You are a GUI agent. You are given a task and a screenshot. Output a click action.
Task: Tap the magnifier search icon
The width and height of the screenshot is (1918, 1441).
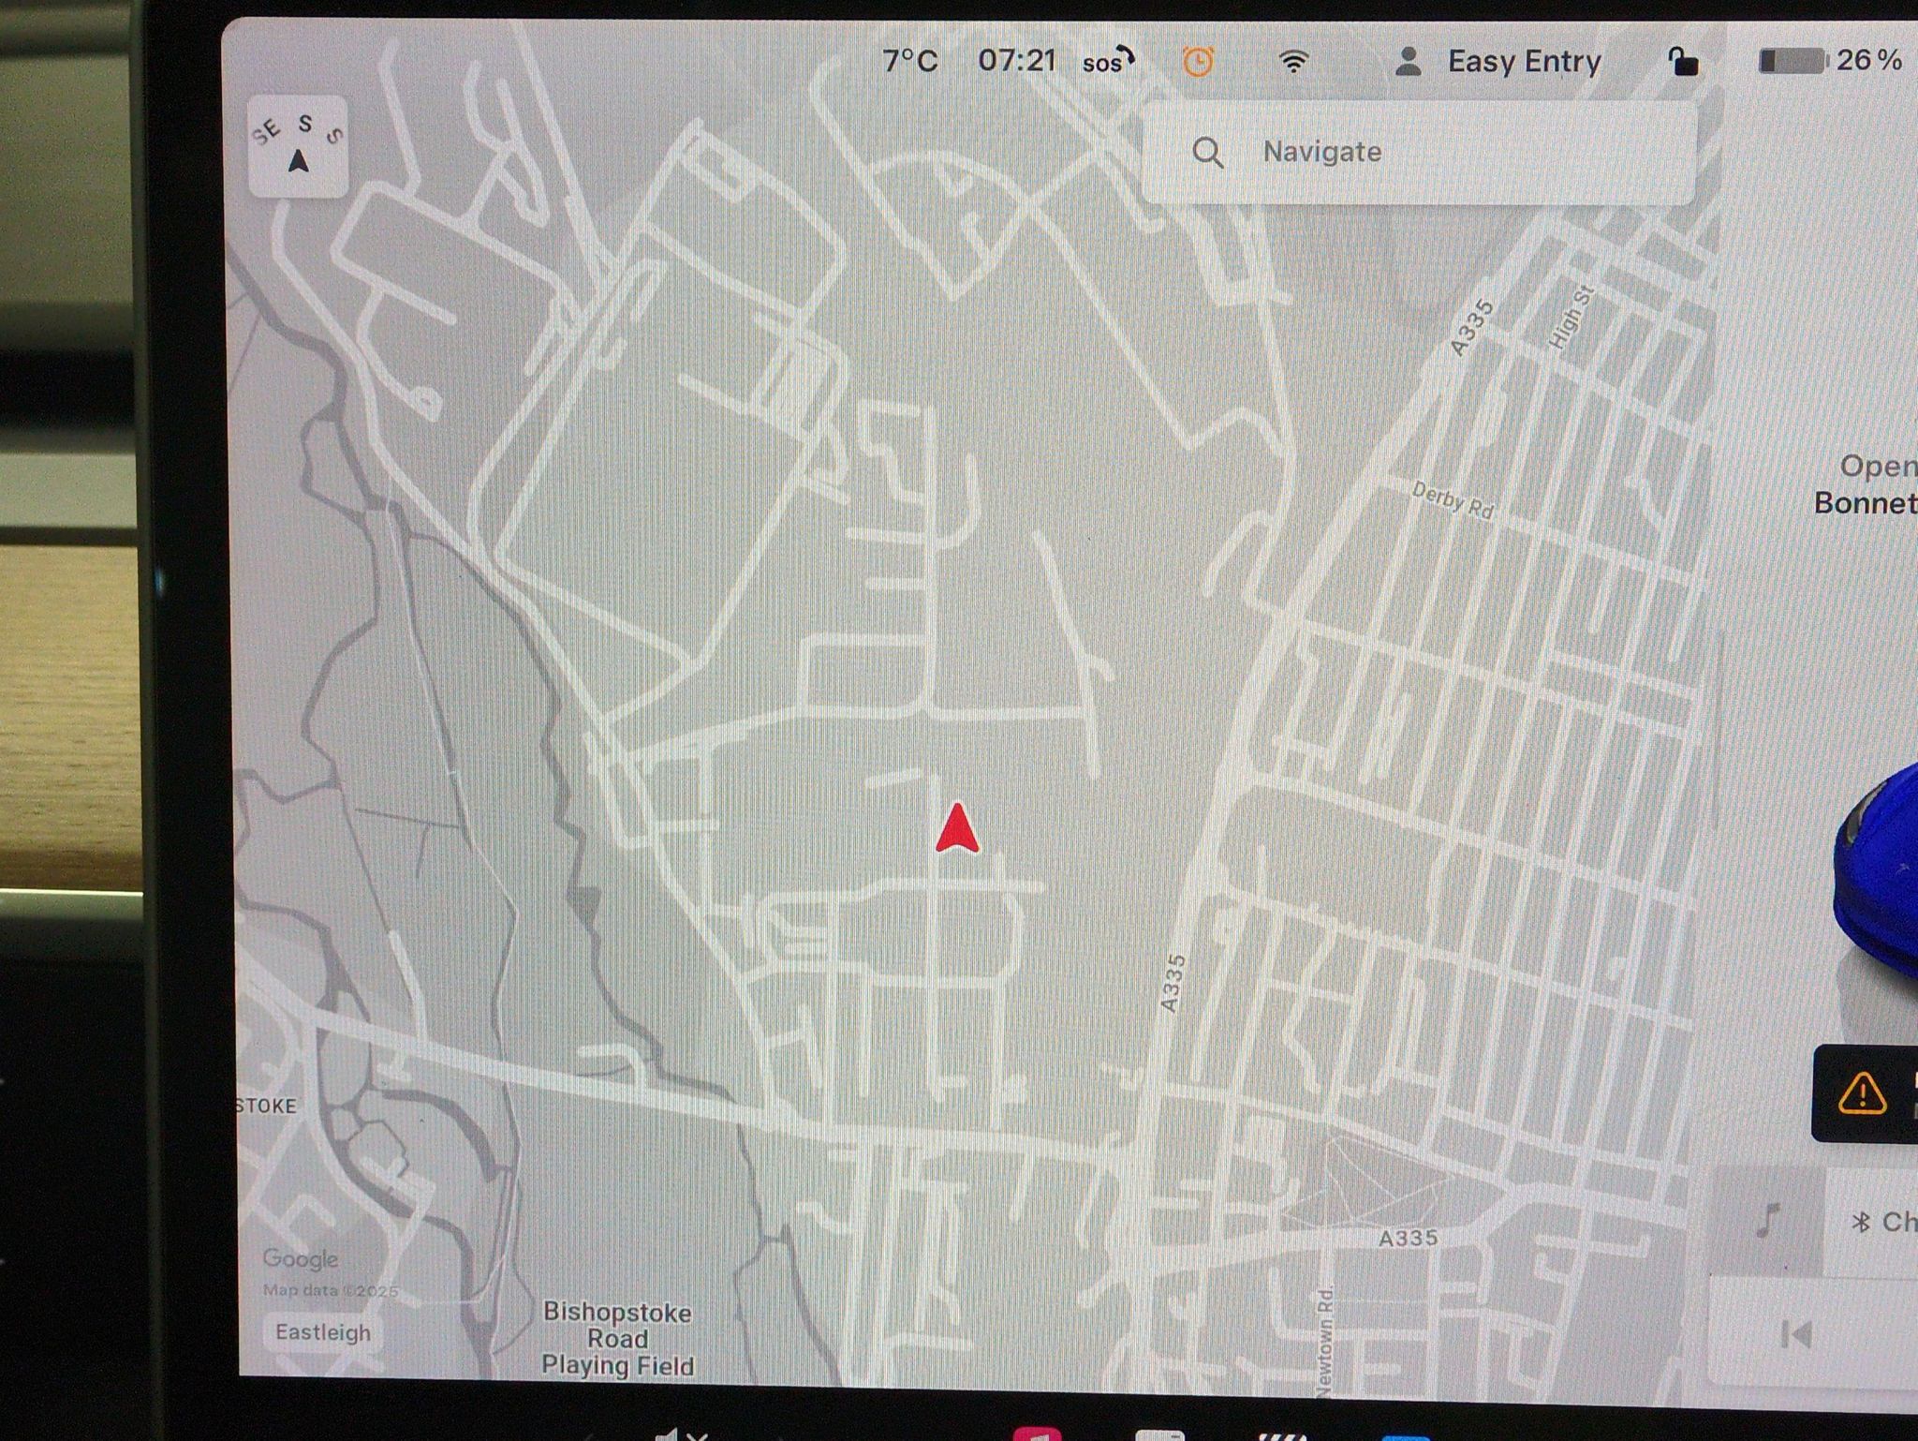(x=1208, y=152)
